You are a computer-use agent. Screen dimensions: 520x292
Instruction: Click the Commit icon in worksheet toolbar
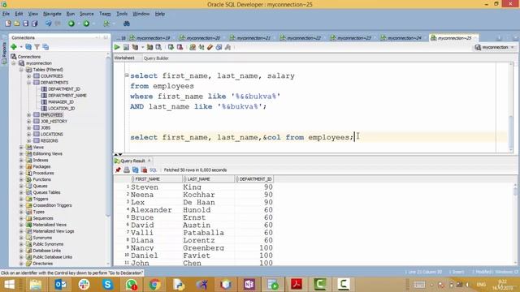point(171,47)
